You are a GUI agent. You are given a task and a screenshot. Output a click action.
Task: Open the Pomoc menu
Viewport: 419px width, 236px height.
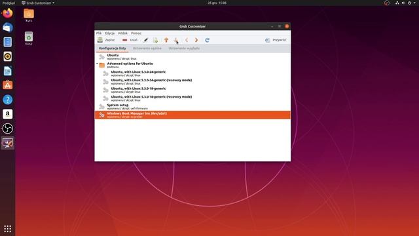[x=136, y=33]
